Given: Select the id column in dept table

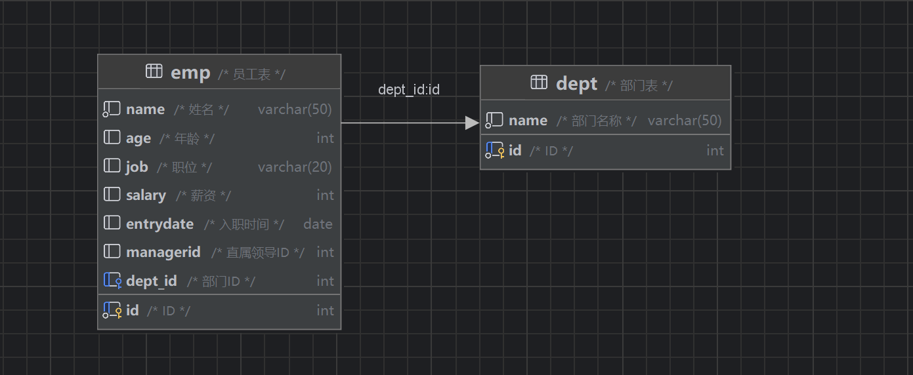Looking at the screenshot, I should point(515,151).
